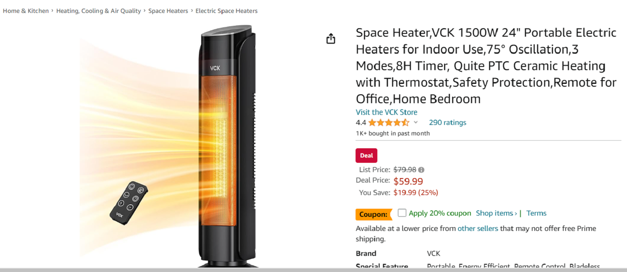Click the Deal Price $59.99 text

[408, 181]
